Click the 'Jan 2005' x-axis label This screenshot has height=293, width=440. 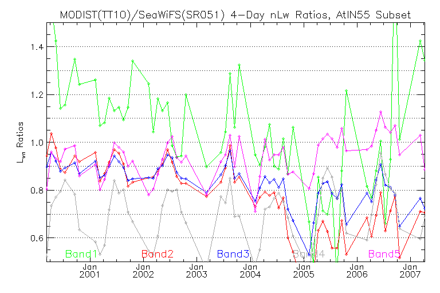(304, 271)
